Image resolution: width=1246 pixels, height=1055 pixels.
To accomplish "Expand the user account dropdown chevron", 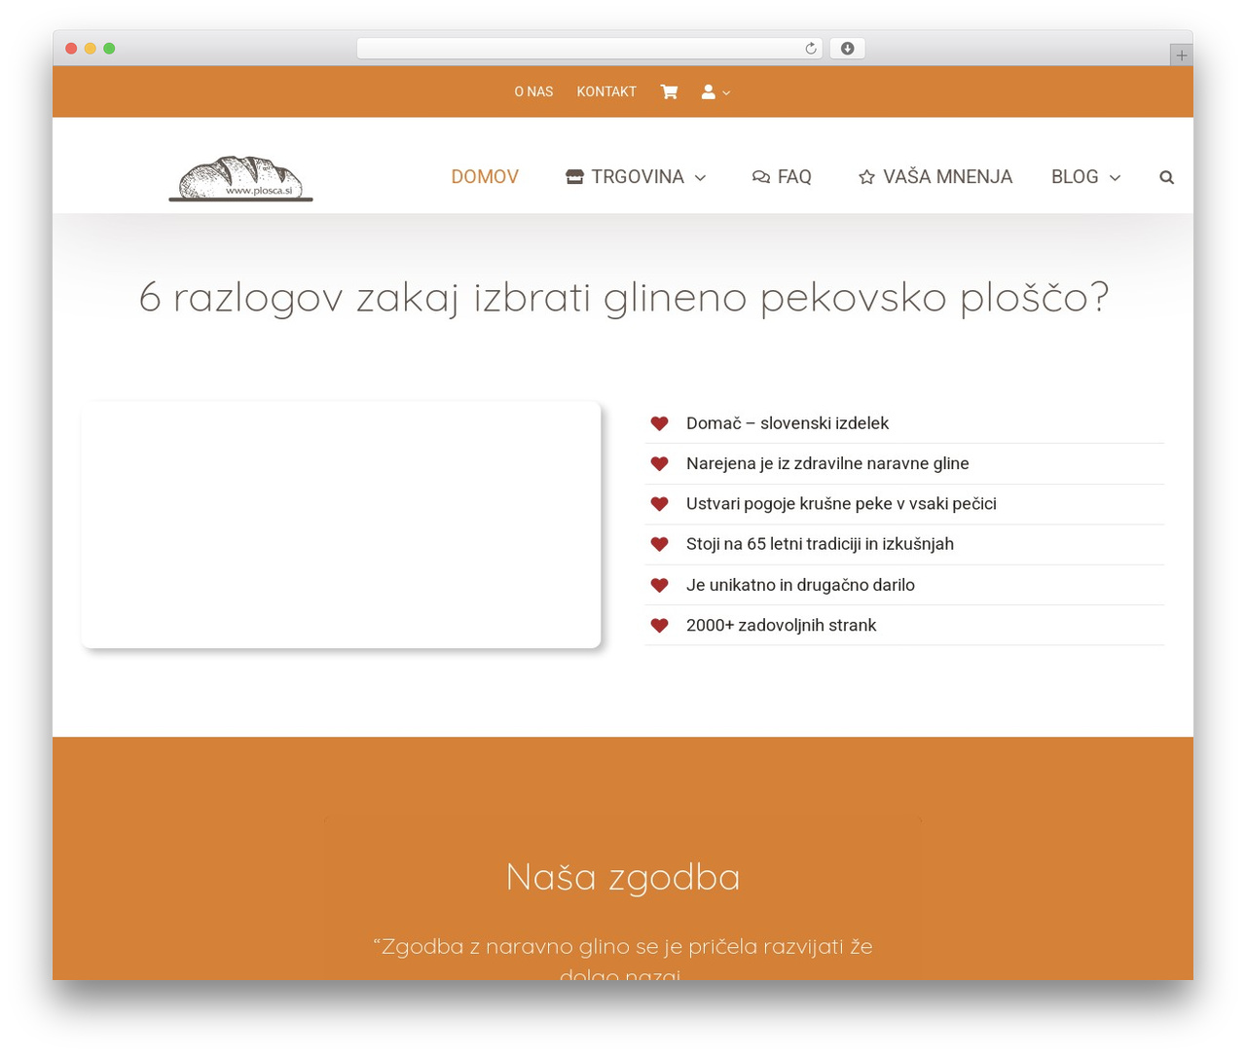I will click(x=726, y=92).
